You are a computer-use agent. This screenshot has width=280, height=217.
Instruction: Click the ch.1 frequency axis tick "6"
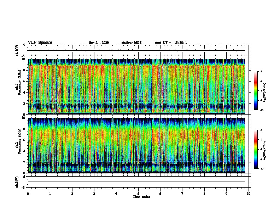pos(24,81)
